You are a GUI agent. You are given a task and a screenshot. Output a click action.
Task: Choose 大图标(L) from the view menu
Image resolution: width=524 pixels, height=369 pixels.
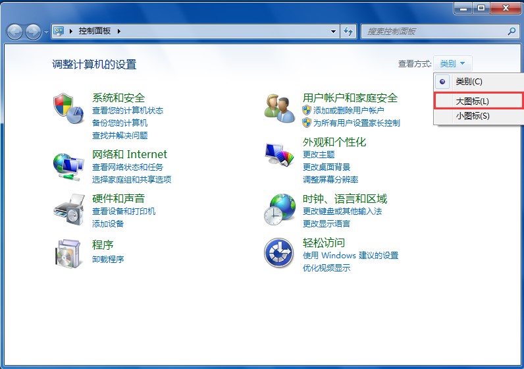(x=472, y=101)
